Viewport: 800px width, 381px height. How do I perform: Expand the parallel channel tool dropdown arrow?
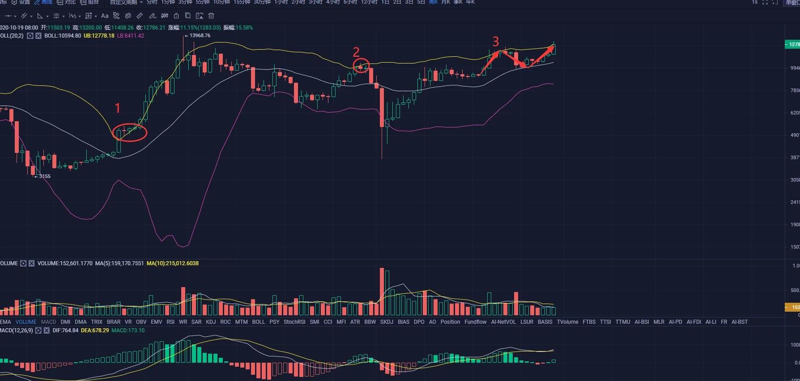tap(31, 17)
